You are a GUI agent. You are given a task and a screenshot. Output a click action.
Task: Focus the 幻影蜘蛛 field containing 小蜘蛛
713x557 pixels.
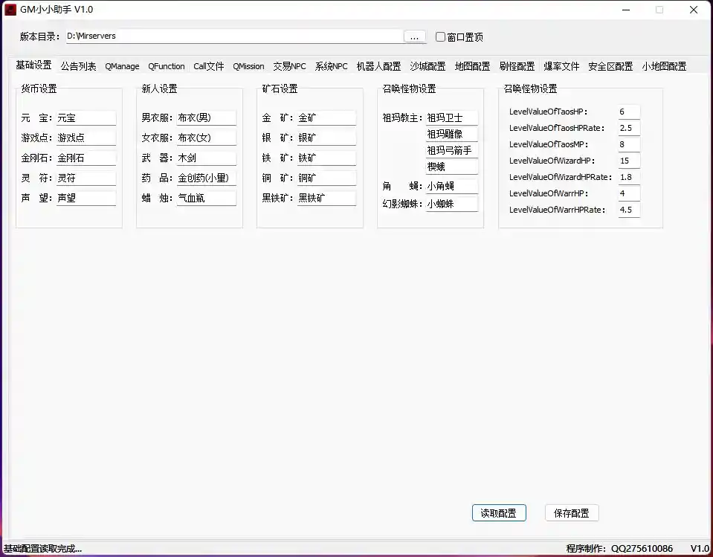[x=452, y=205]
